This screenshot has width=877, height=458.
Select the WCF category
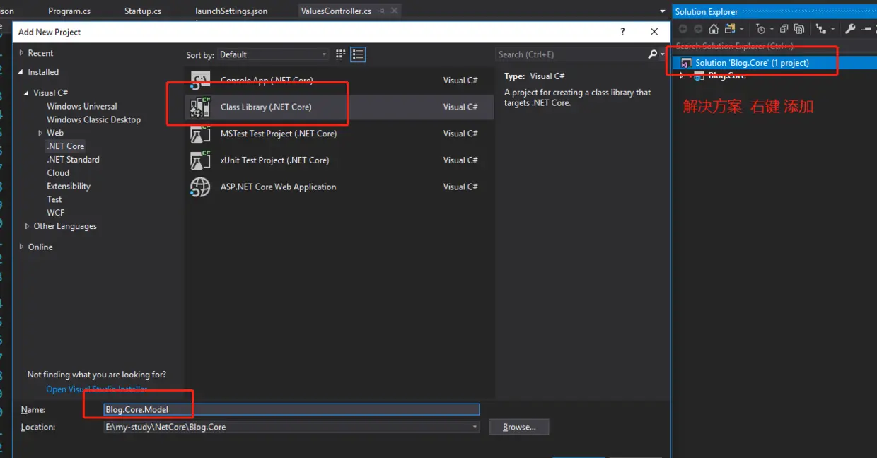pyautogui.click(x=55, y=213)
